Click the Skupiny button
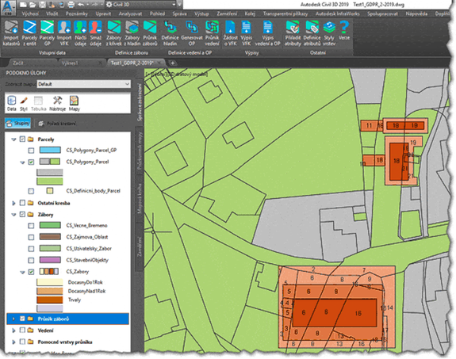This screenshot has height=359, width=456. pos(18,124)
